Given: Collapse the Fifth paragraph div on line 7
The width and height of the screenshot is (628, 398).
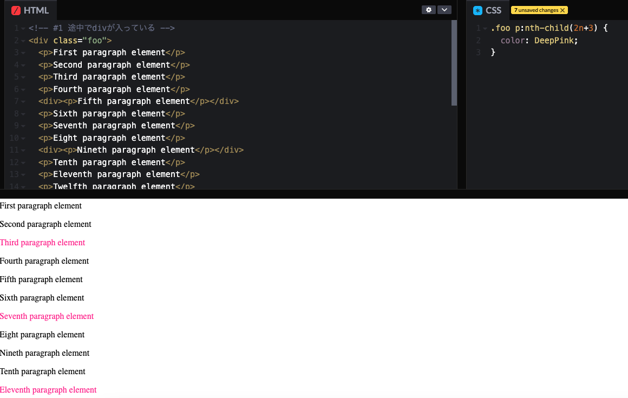Looking at the screenshot, I should pyautogui.click(x=24, y=101).
